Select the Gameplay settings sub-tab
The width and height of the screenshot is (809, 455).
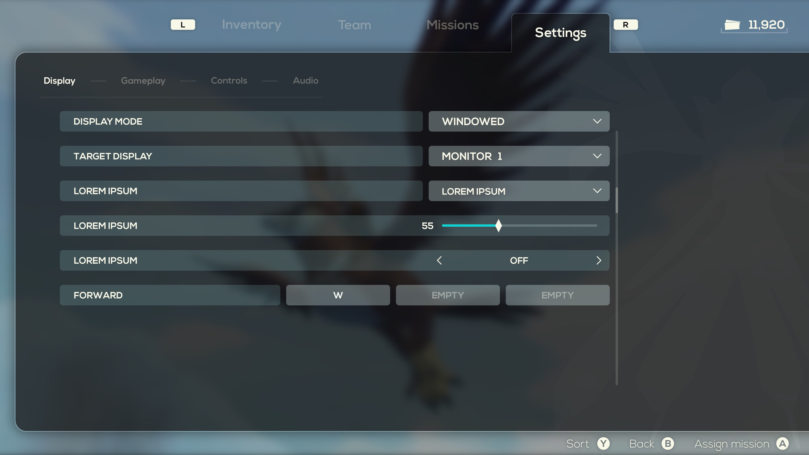coord(143,81)
